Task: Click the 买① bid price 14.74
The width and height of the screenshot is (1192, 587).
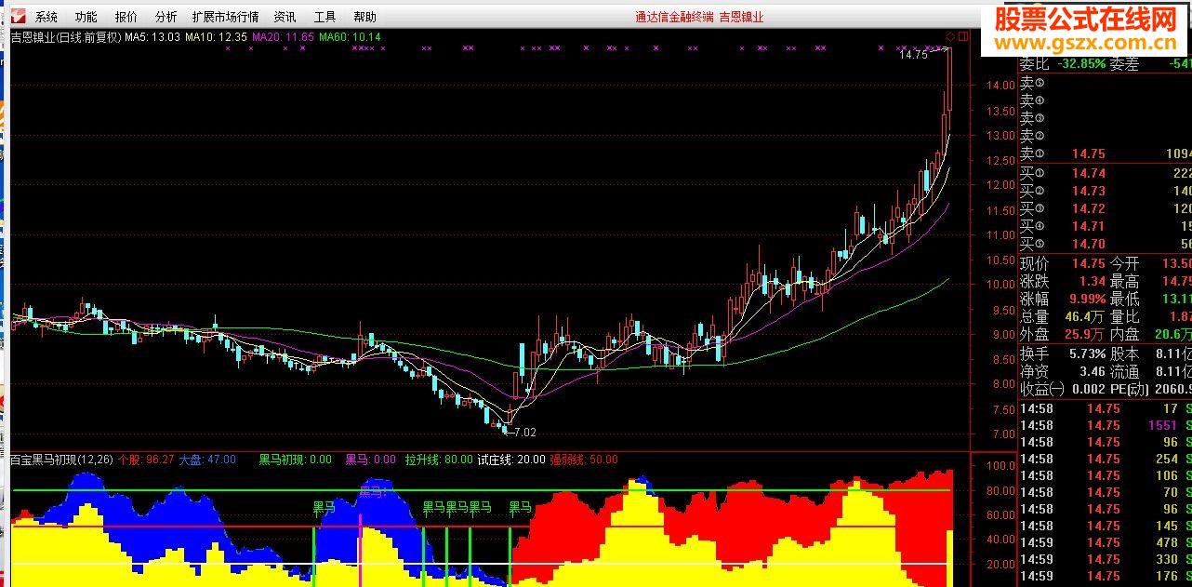Action: point(1088,173)
